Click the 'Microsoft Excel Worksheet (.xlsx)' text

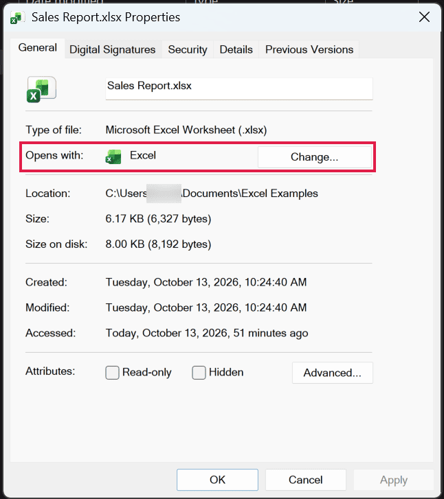[x=186, y=130]
